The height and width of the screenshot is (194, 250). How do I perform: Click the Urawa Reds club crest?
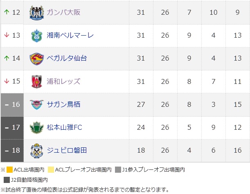pyautogui.click(x=36, y=81)
